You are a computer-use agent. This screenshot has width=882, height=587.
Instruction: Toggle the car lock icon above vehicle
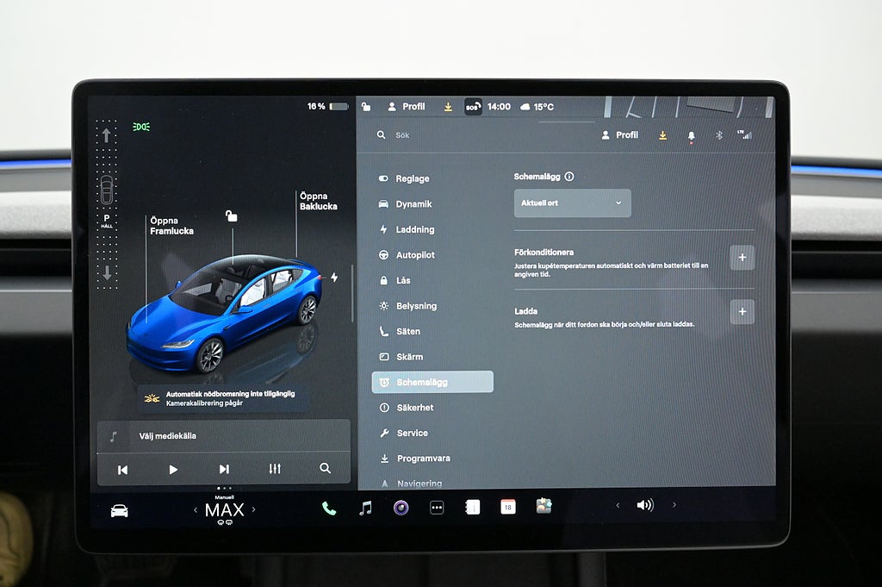231,215
